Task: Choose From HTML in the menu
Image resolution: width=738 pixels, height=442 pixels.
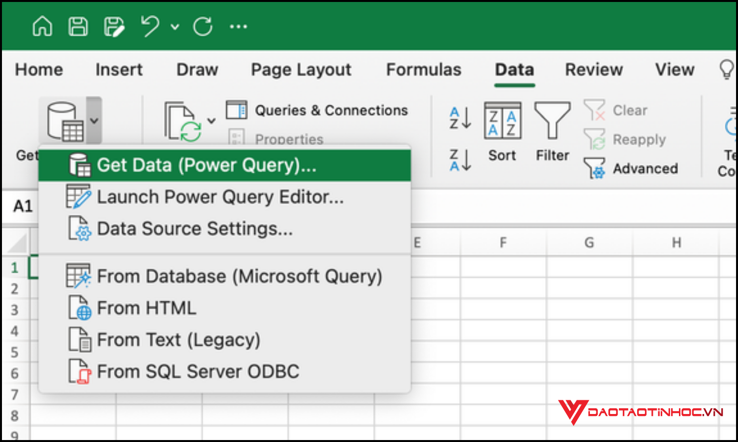Action: point(146,308)
